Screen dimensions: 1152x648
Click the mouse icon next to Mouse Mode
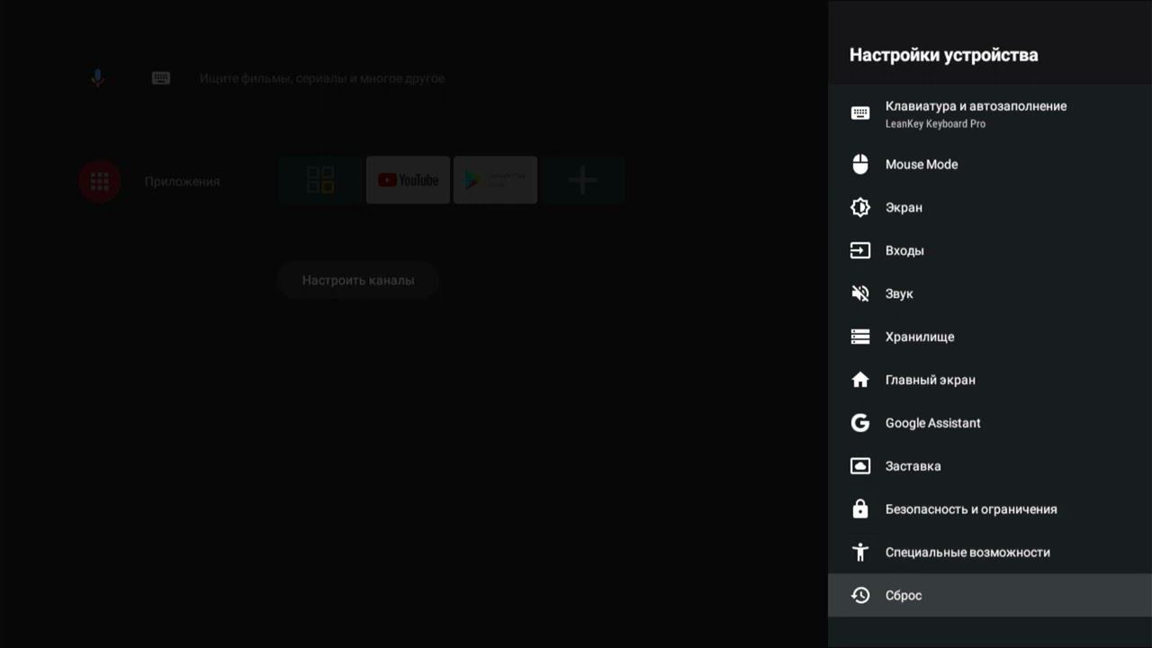[860, 164]
